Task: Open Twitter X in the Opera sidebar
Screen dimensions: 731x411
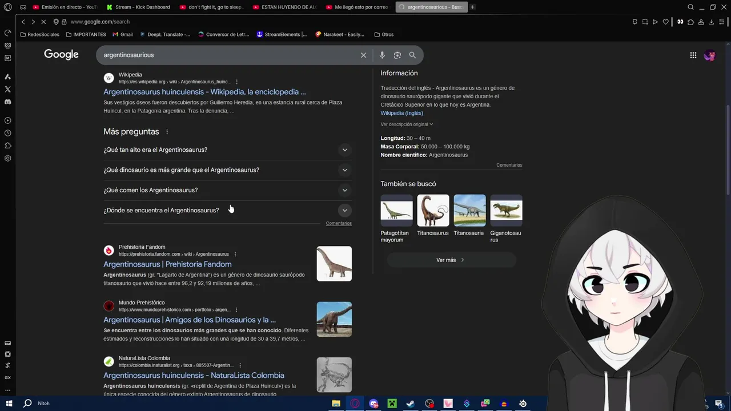Action: (x=7, y=89)
